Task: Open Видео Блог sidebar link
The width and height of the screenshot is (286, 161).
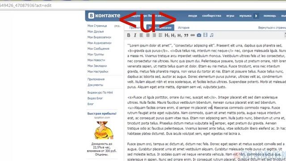Action: (95, 98)
